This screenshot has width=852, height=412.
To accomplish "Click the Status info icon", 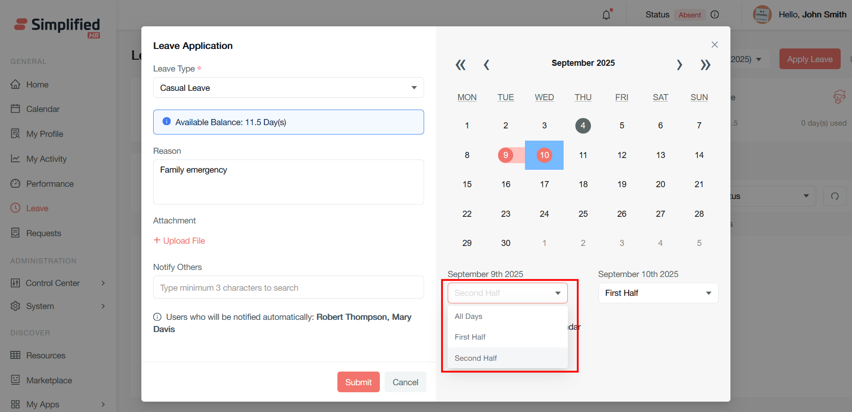I will point(714,15).
